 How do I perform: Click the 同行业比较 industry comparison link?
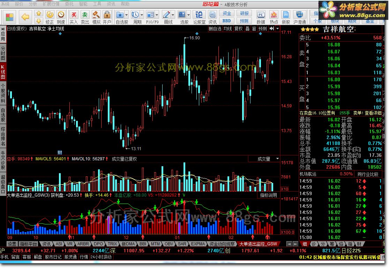[368, 174]
